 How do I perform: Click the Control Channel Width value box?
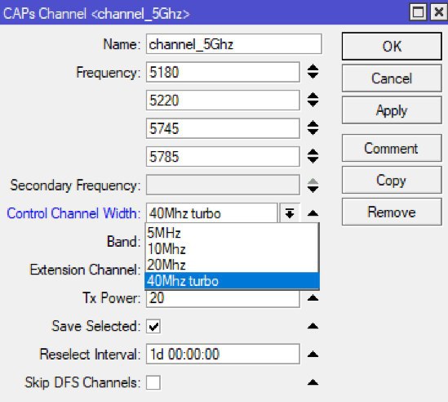[211, 213]
